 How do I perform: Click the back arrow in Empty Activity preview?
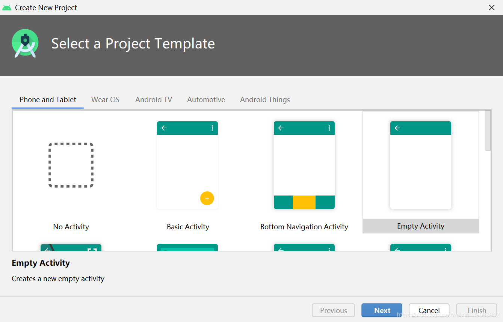click(397, 128)
